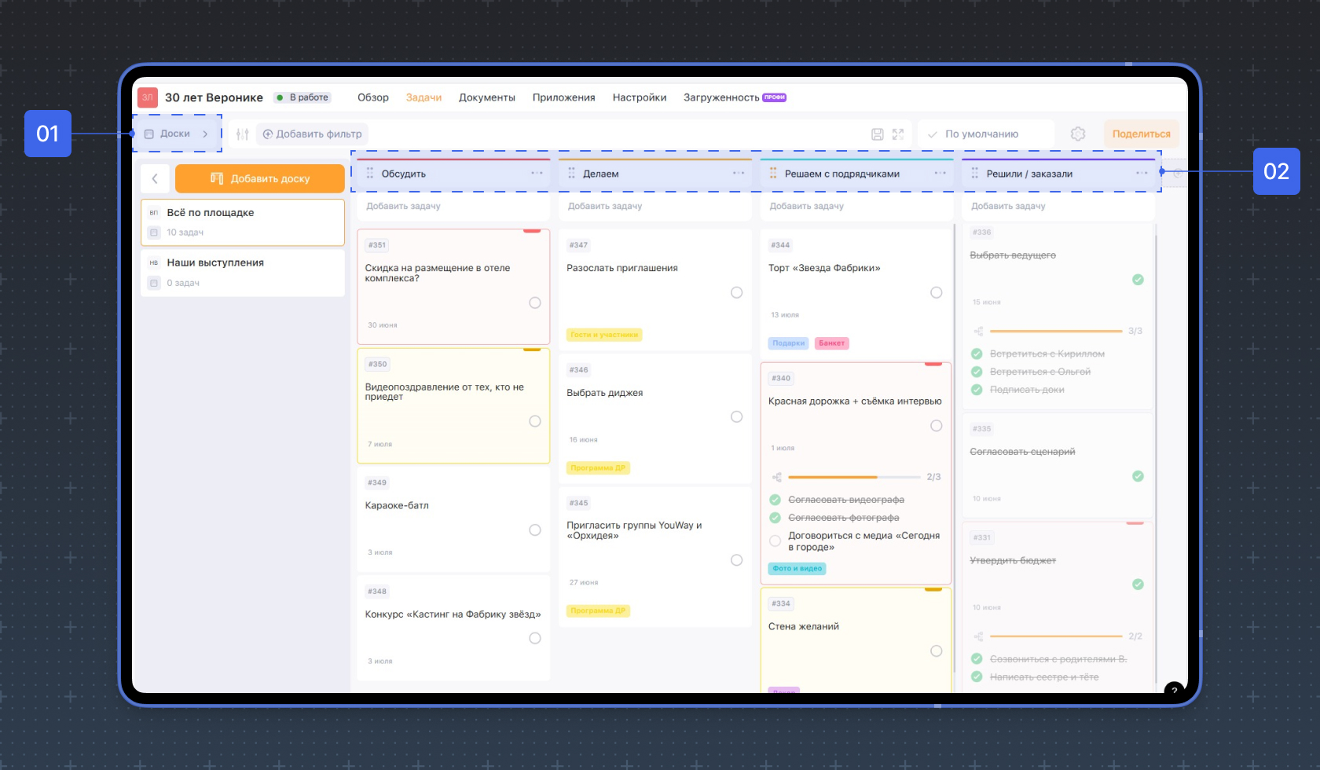The width and height of the screenshot is (1320, 770).
Task: Click the save view floppy icon
Action: [878, 134]
